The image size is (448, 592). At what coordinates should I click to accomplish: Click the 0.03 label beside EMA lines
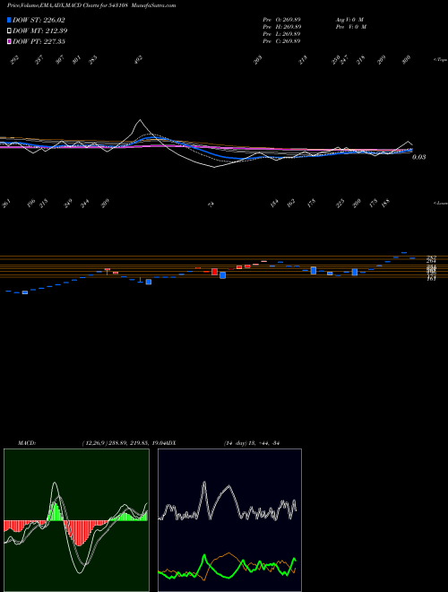point(418,157)
